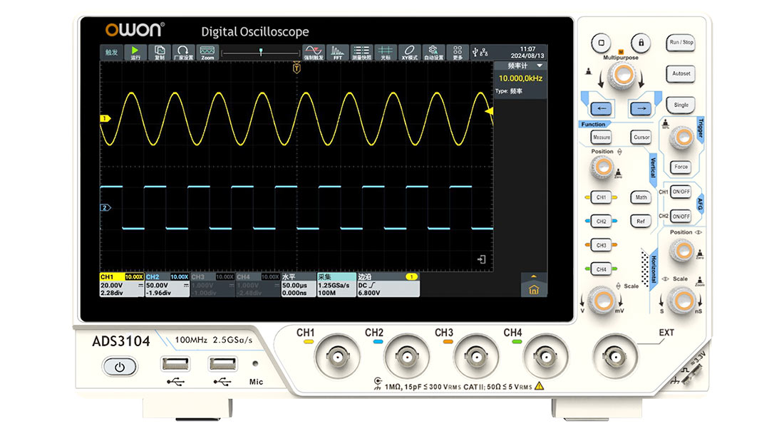Viewport: 784px width, 431px height.
Task: Select the CH2 channel info tab
Action: (x=167, y=285)
